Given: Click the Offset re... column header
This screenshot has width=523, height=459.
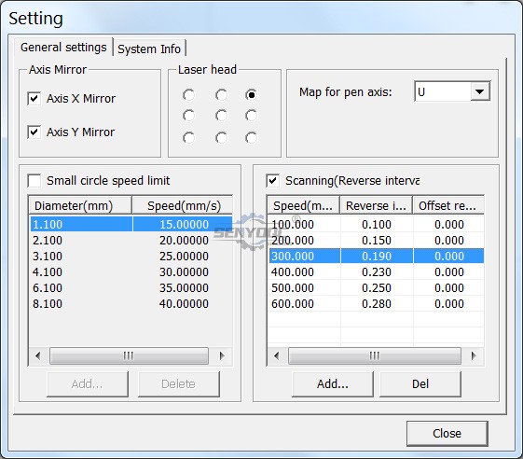Looking at the screenshot, I should [x=448, y=205].
